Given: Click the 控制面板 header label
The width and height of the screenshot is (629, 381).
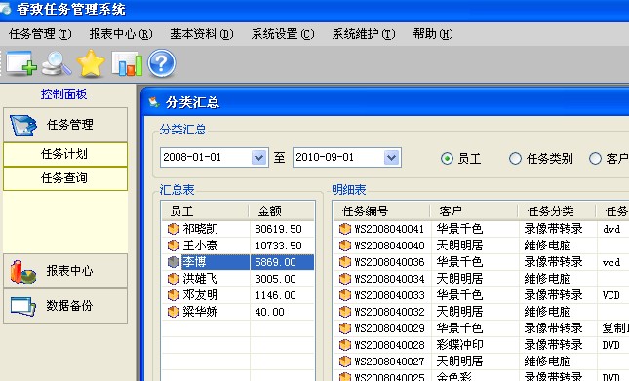Looking at the screenshot, I should pyautogui.click(x=63, y=95).
